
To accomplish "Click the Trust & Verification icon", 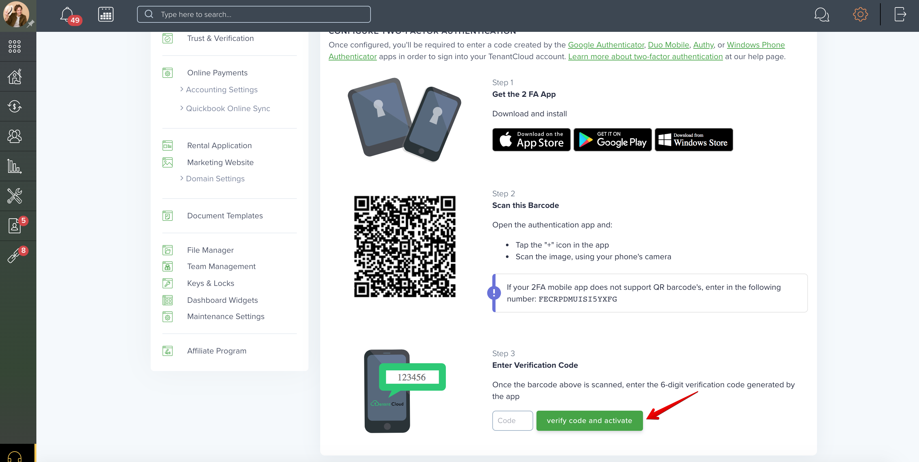I will [x=167, y=38].
